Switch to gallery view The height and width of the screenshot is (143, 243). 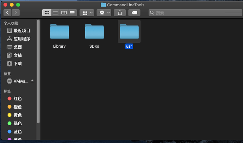coord(73,13)
